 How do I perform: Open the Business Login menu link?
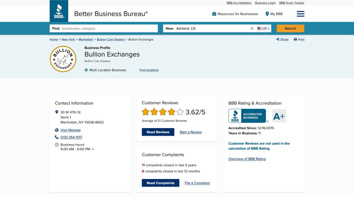265,3
